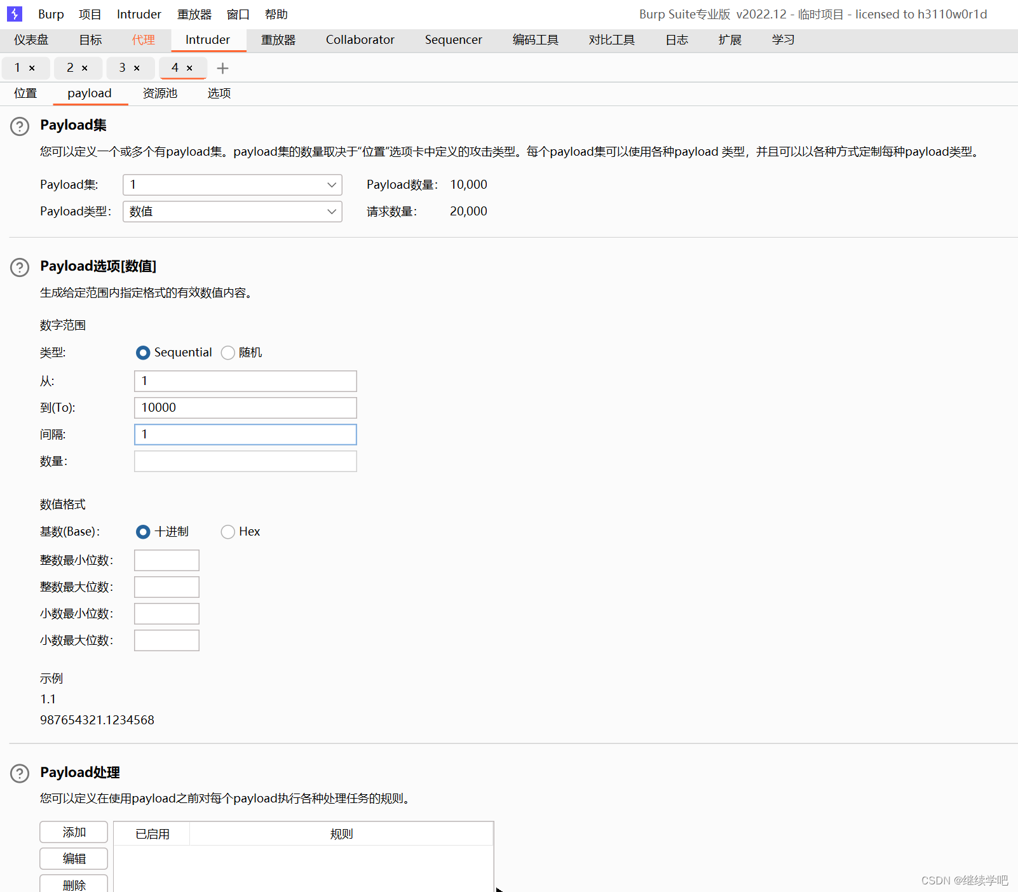The width and height of the screenshot is (1018, 892).
Task: Open the 资源池 sub-tab
Action: point(160,93)
